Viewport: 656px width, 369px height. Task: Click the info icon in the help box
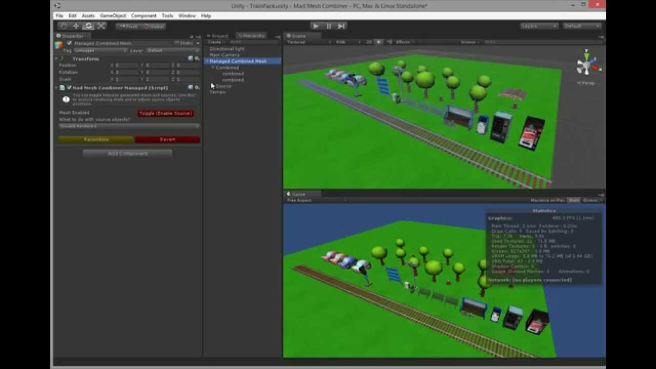coord(66,99)
